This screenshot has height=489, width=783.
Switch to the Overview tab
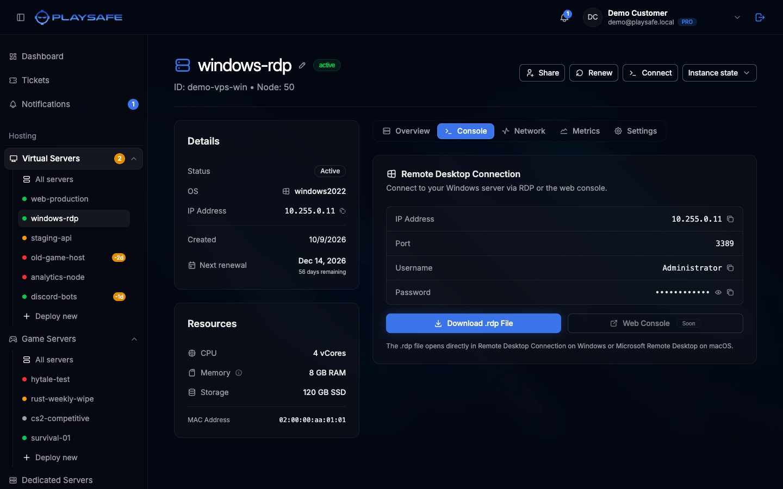(406, 131)
